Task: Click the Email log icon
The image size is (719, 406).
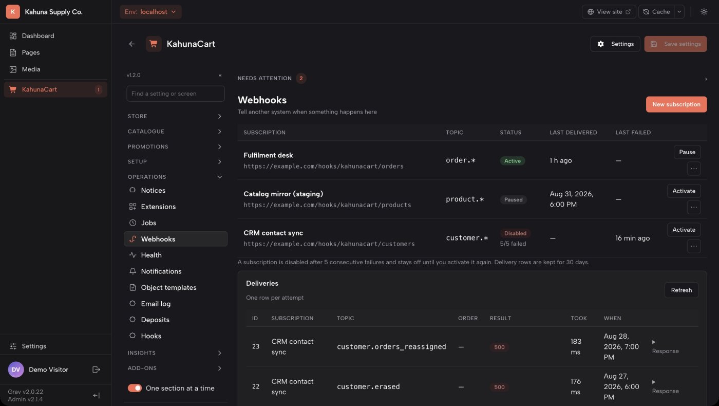Action: (133, 304)
